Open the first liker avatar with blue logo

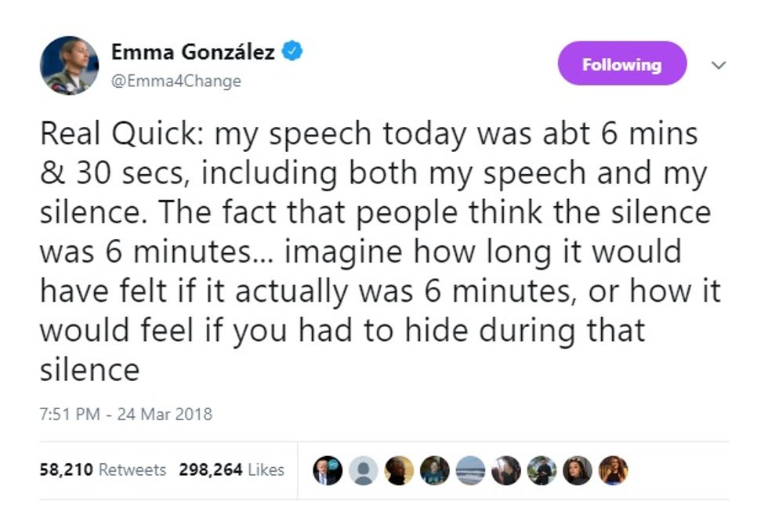coord(328,470)
